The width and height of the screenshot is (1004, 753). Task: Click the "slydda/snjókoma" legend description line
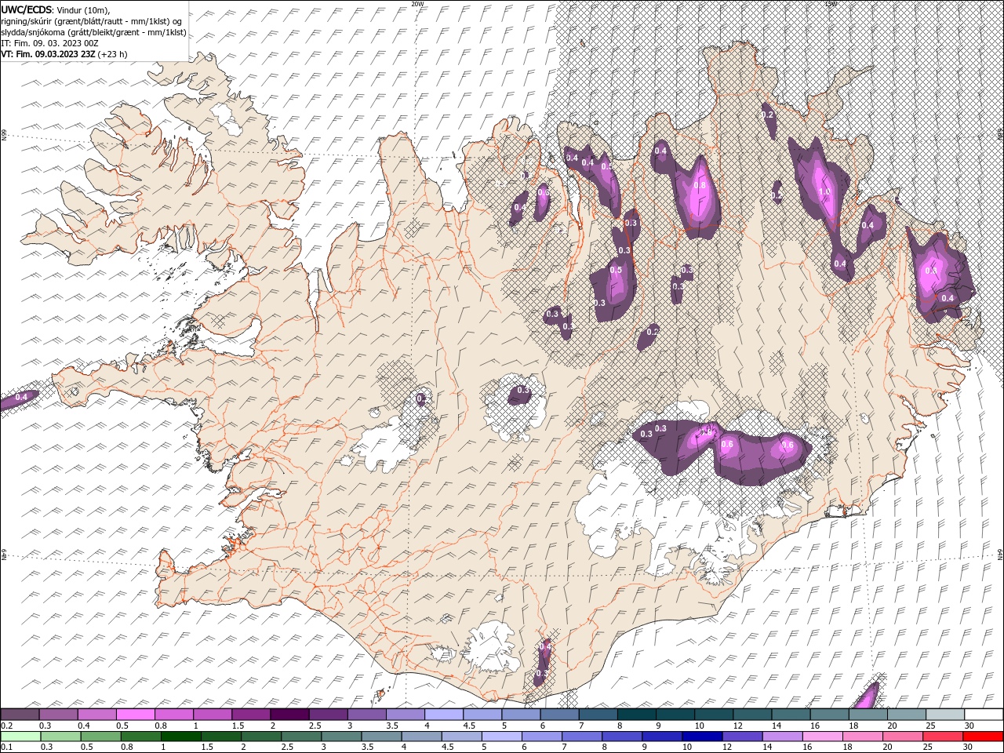pyautogui.click(x=93, y=31)
